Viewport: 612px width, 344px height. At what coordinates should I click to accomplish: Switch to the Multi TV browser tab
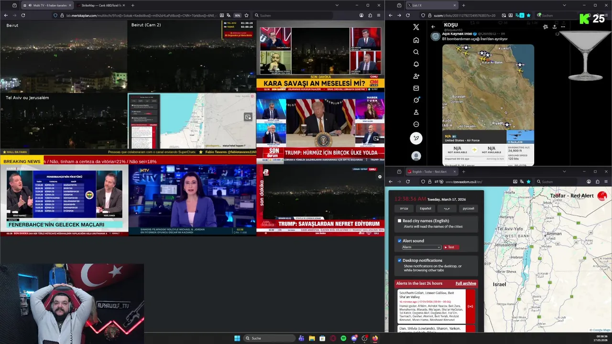pos(48,5)
